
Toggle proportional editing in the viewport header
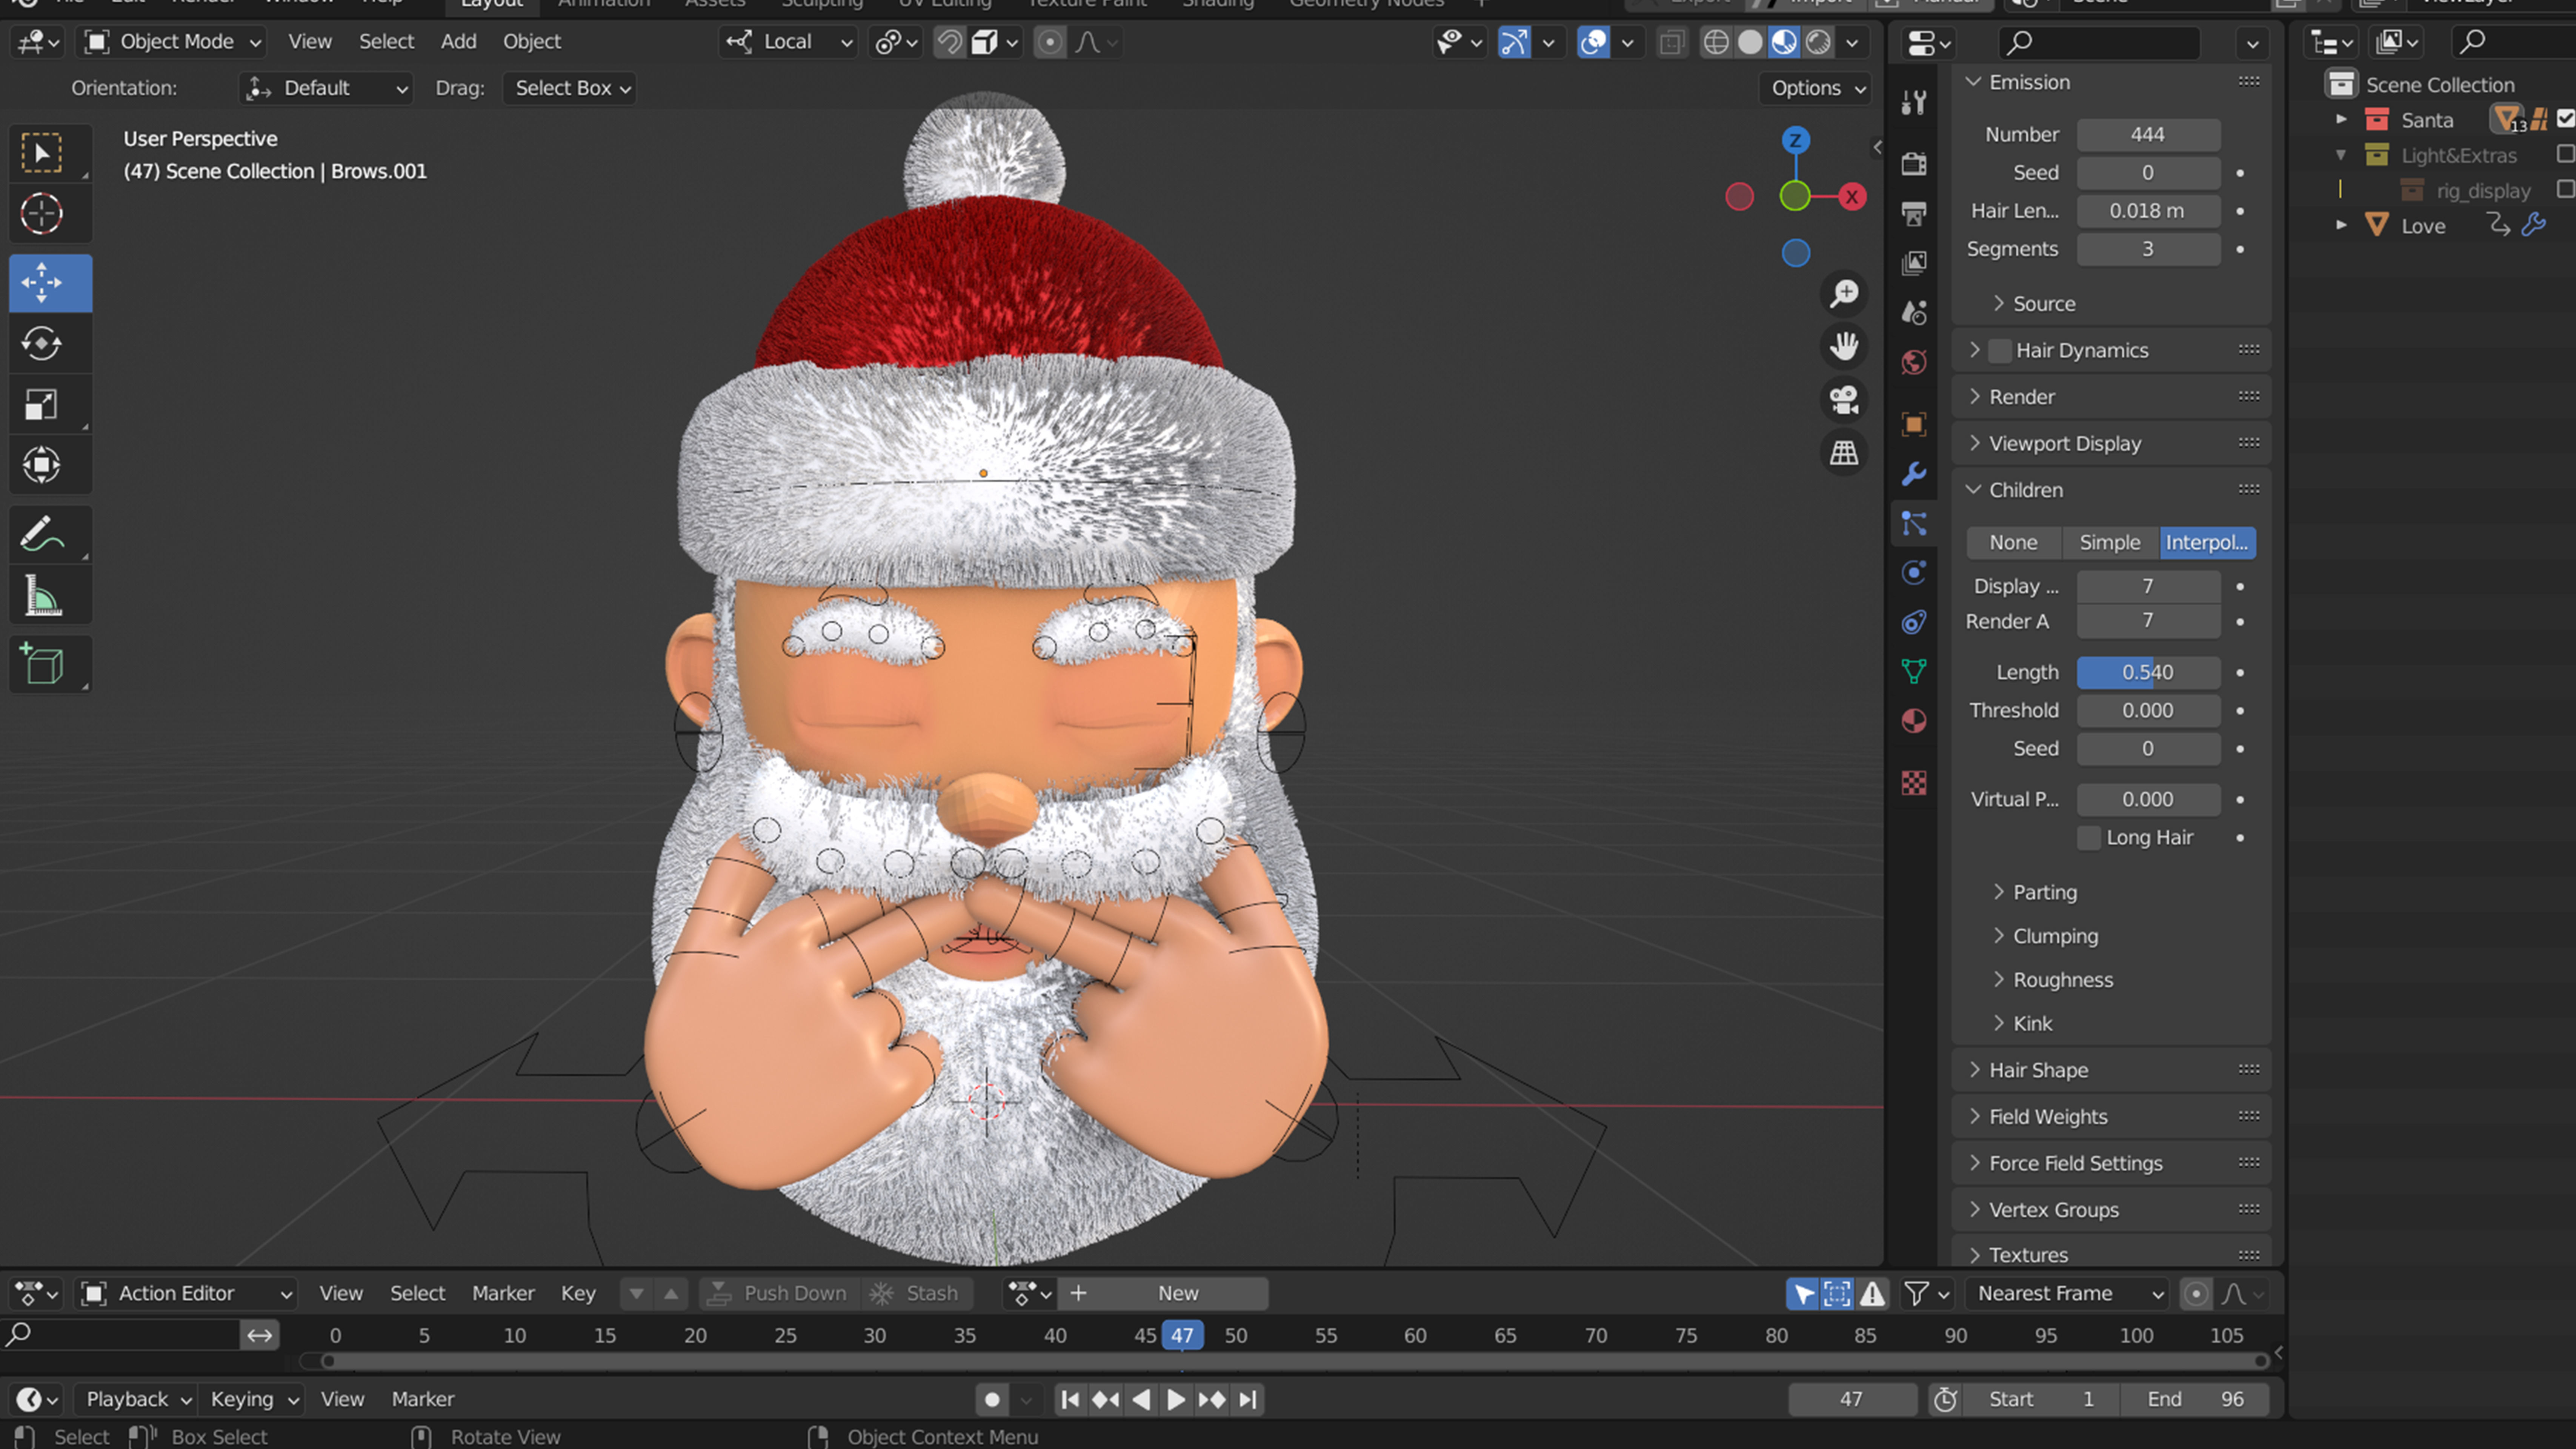pos(1050,42)
